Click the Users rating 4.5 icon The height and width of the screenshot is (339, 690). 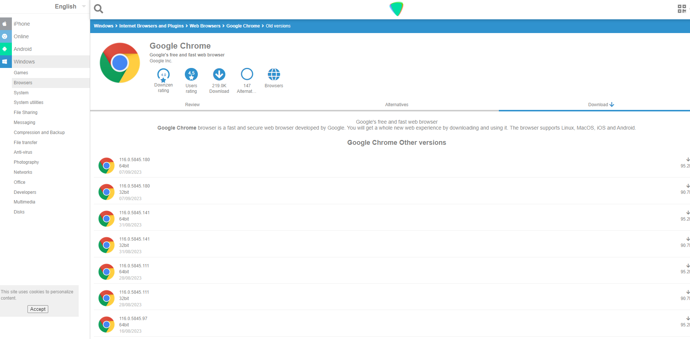[x=192, y=75]
